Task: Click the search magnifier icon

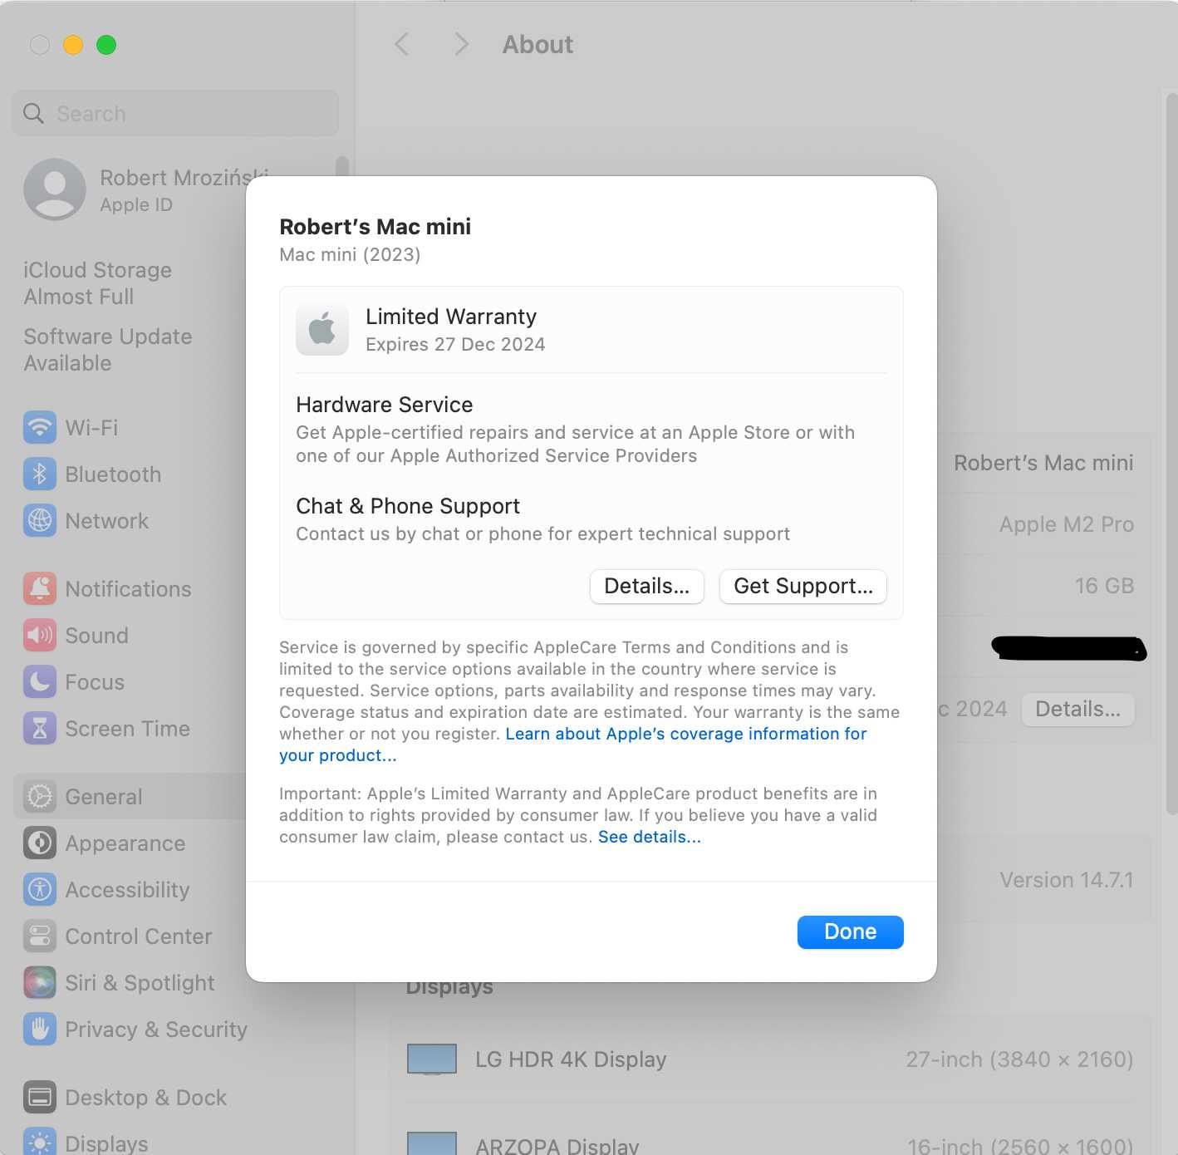Action: pyautogui.click(x=33, y=114)
